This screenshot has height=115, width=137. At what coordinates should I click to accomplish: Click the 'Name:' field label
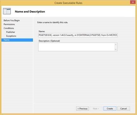[x=42, y=31]
